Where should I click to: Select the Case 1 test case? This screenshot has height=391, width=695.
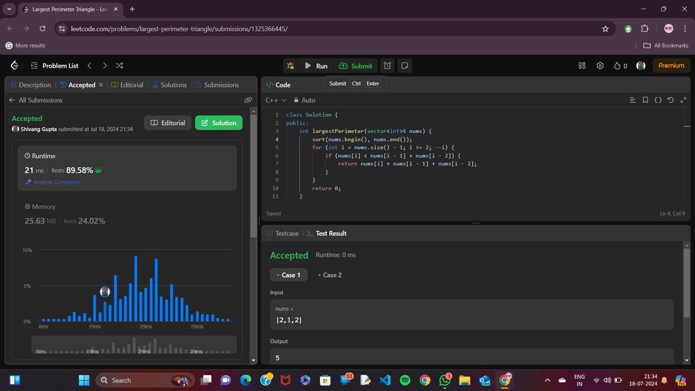(x=288, y=275)
